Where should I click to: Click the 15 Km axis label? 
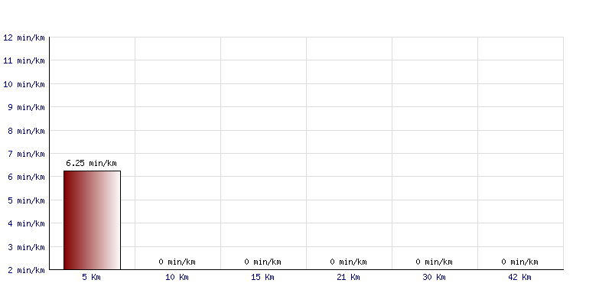pos(262,277)
